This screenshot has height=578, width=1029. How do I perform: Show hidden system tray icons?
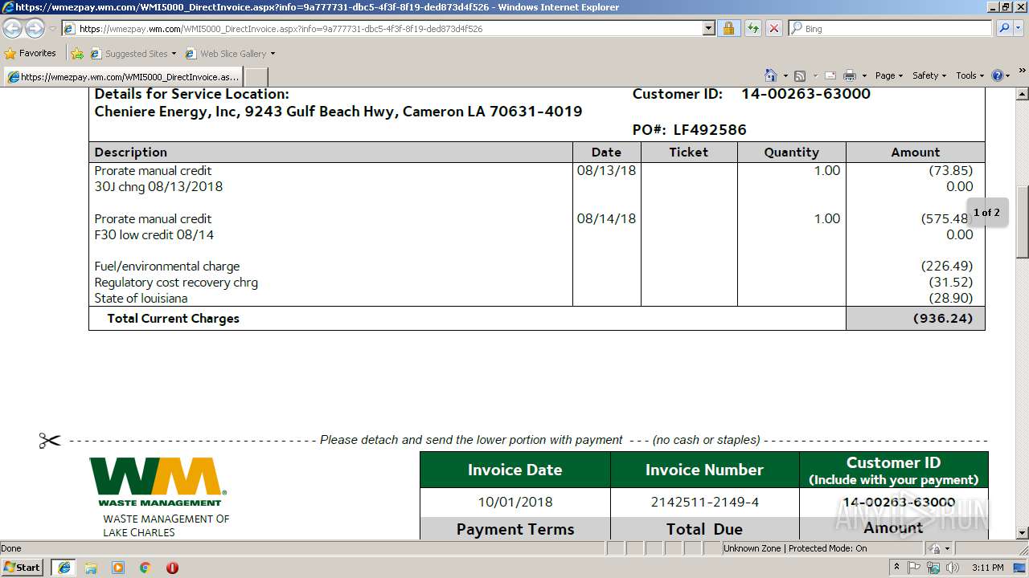[x=897, y=567]
